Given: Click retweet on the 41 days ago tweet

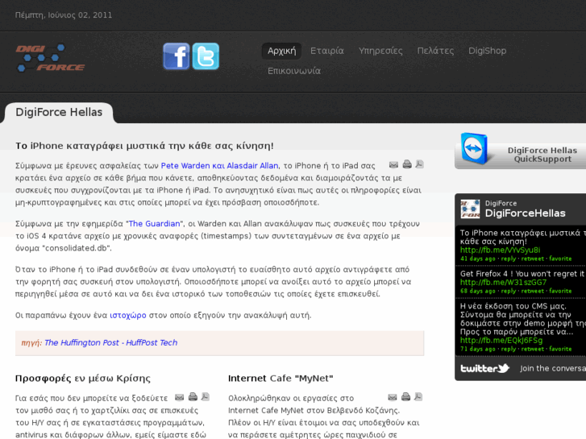Looking at the screenshot, I should click(533, 259).
